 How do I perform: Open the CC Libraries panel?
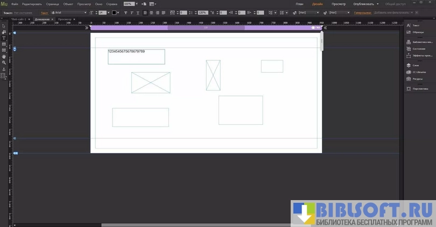click(x=419, y=72)
